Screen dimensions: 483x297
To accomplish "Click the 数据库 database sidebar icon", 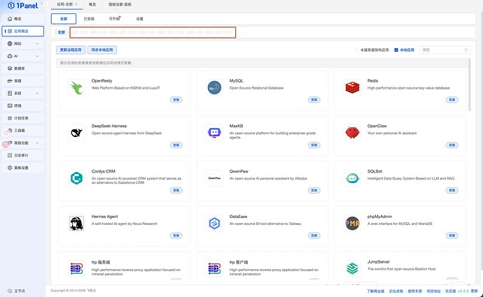I will 10,68.
